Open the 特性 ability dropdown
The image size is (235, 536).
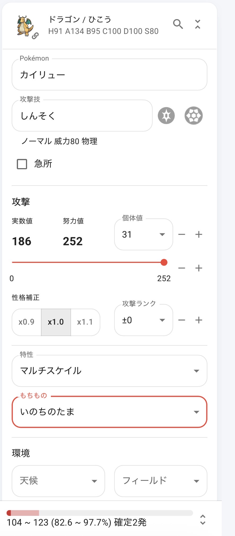pos(109,371)
